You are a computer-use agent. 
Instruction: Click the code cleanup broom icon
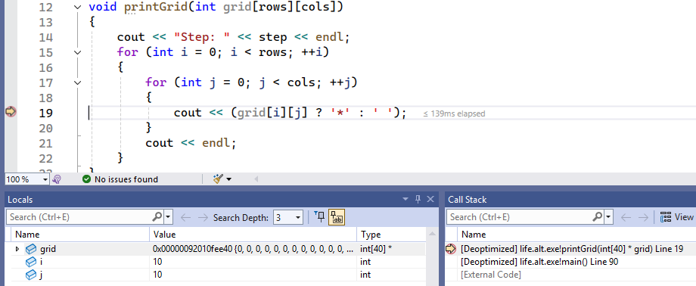click(x=218, y=179)
